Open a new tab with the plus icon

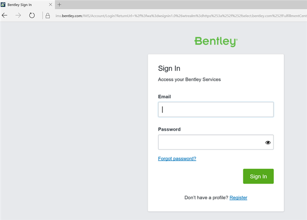[x=59, y=5]
